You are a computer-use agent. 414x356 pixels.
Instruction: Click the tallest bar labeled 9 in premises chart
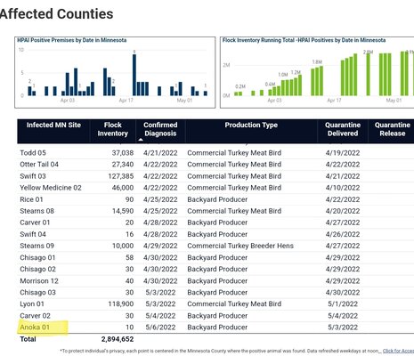(x=134, y=75)
